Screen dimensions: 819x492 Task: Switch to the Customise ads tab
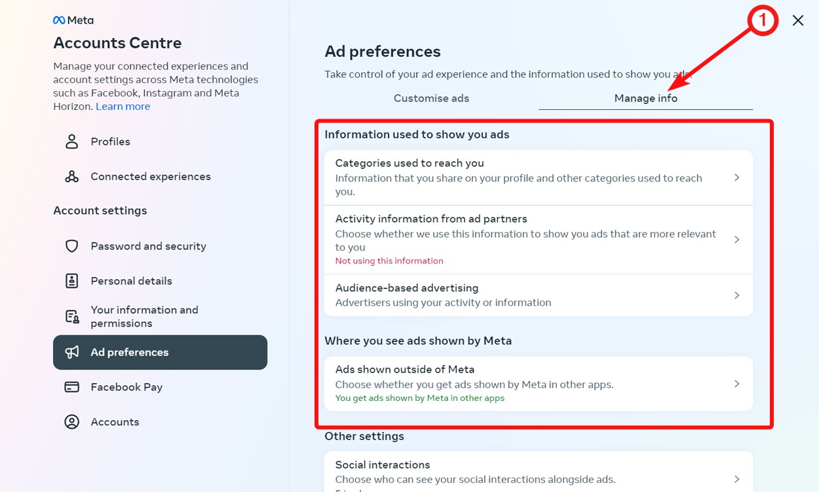coord(431,98)
